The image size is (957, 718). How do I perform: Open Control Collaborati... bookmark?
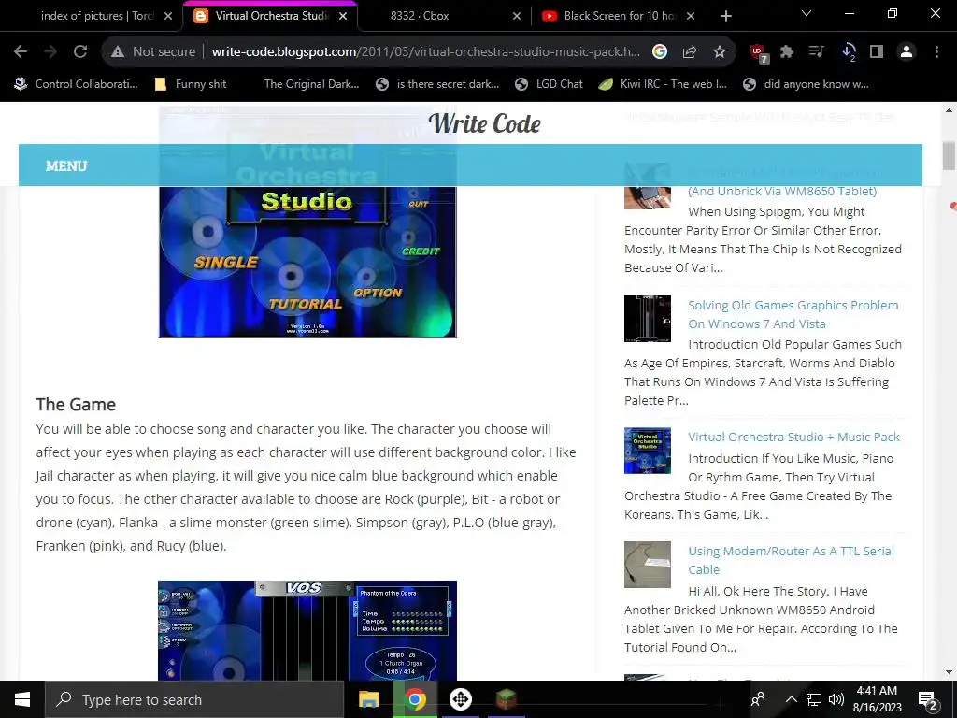[77, 84]
